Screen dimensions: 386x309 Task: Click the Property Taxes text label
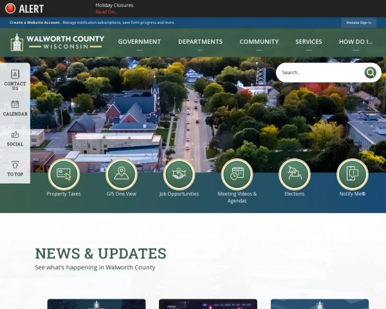[x=64, y=194]
